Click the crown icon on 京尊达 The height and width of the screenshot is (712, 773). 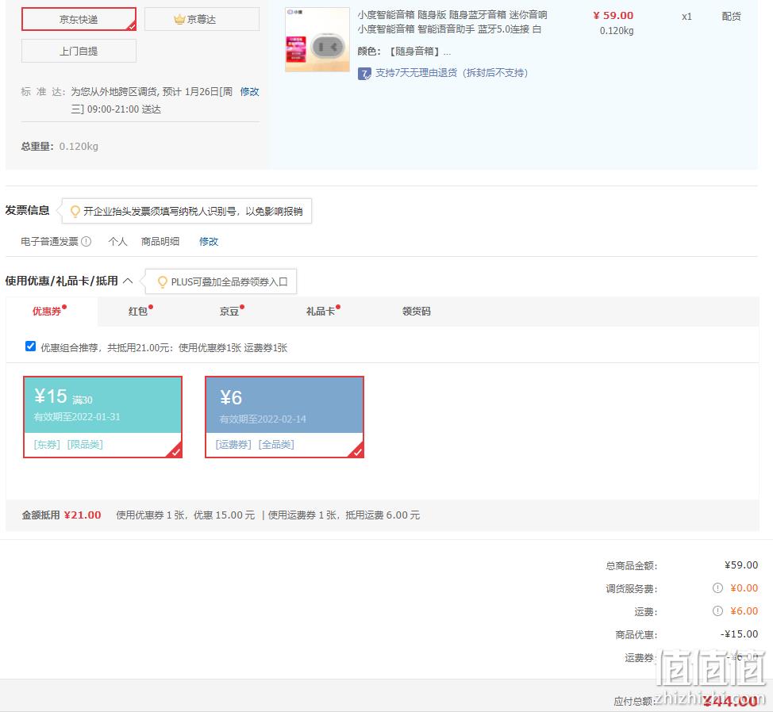(179, 19)
